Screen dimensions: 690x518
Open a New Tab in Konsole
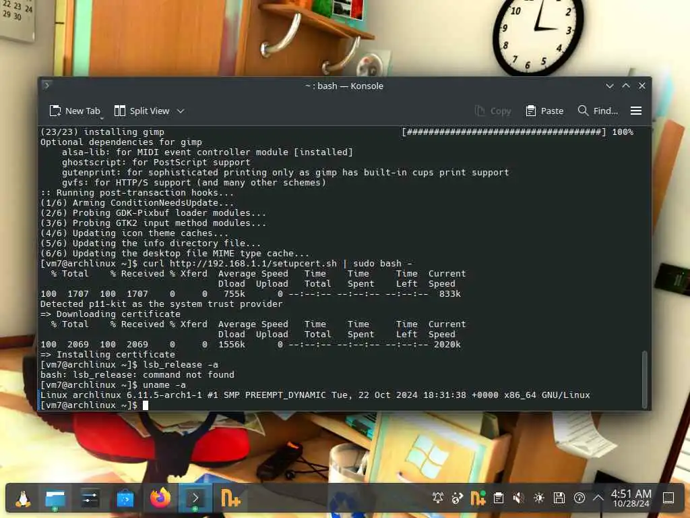coord(75,111)
